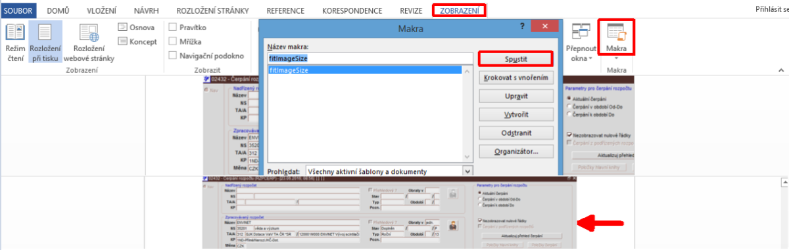The height and width of the screenshot is (250, 789).
Task: Expand the Makra button dropdown arrow
Action: pyautogui.click(x=616, y=58)
